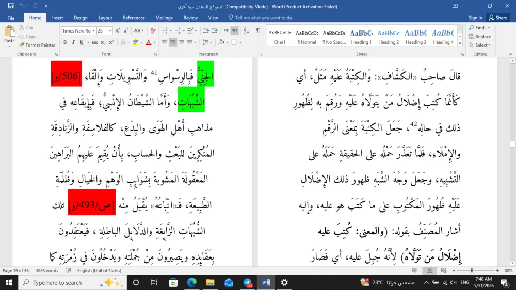Switch to the References tab
This screenshot has height=290, width=516.
click(134, 18)
